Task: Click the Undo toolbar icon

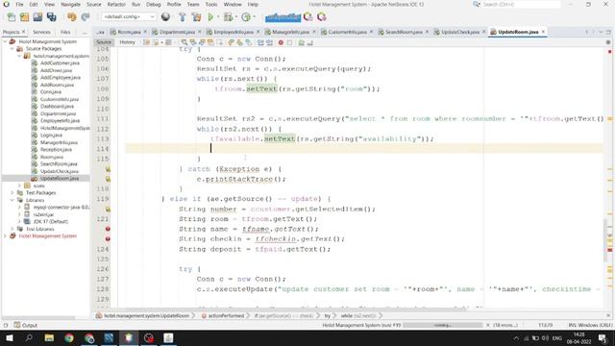Action: pos(71,17)
